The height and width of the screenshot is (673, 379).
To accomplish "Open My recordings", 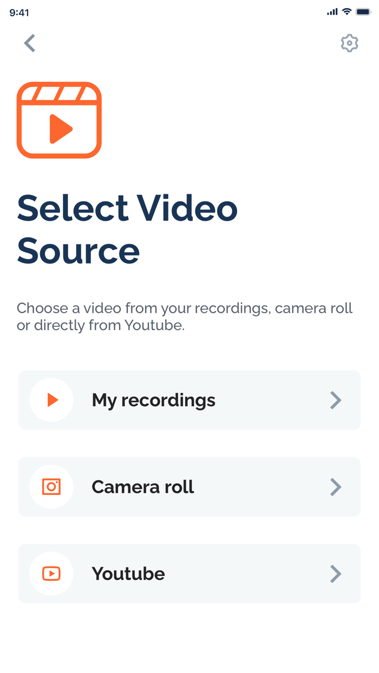I will (x=189, y=400).
